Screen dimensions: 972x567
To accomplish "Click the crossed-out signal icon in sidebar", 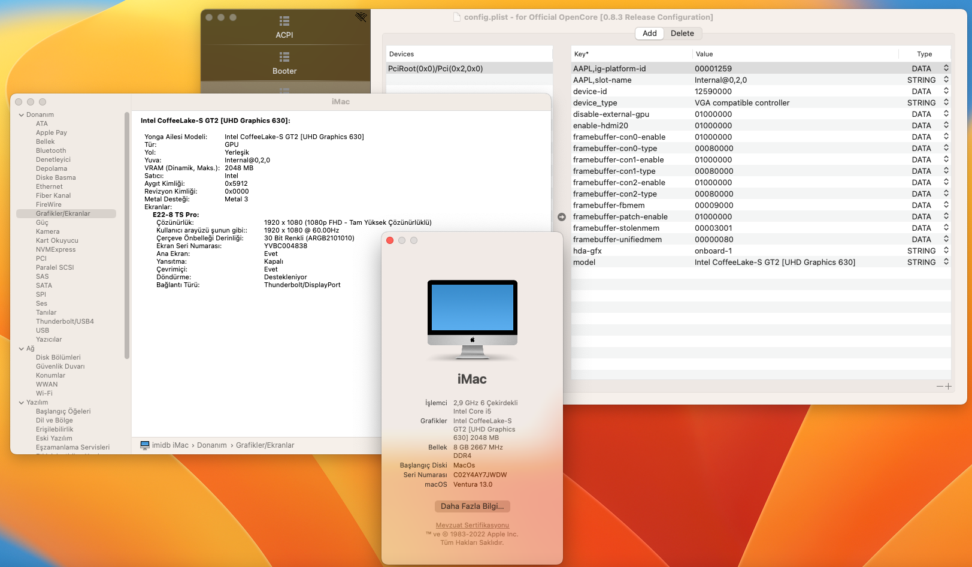I will click(361, 17).
